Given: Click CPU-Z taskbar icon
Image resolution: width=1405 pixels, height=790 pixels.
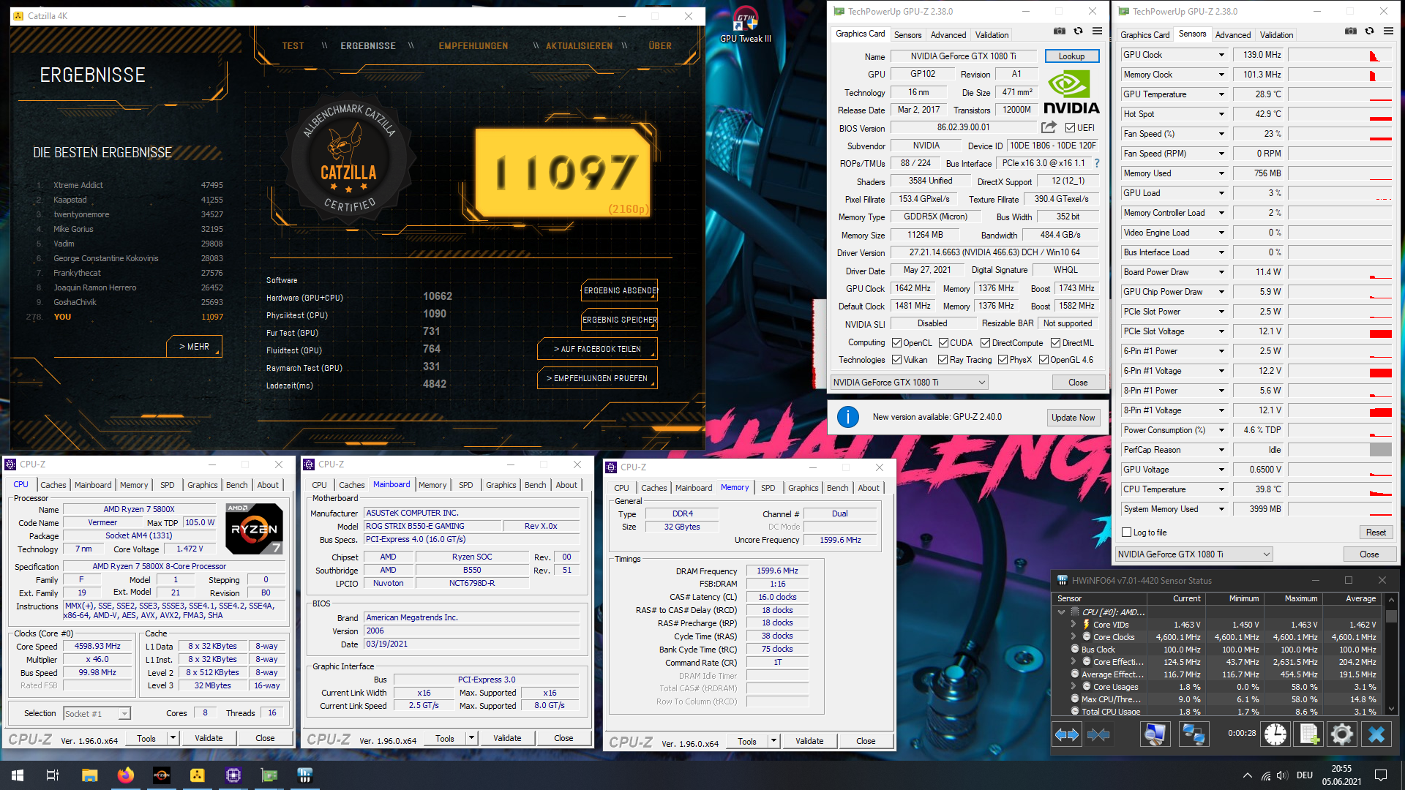Looking at the screenshot, I should [x=233, y=775].
